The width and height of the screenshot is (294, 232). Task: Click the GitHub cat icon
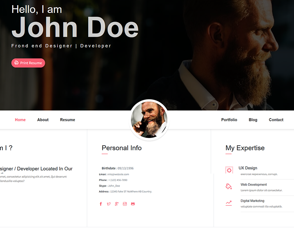pyautogui.click(x=133, y=204)
